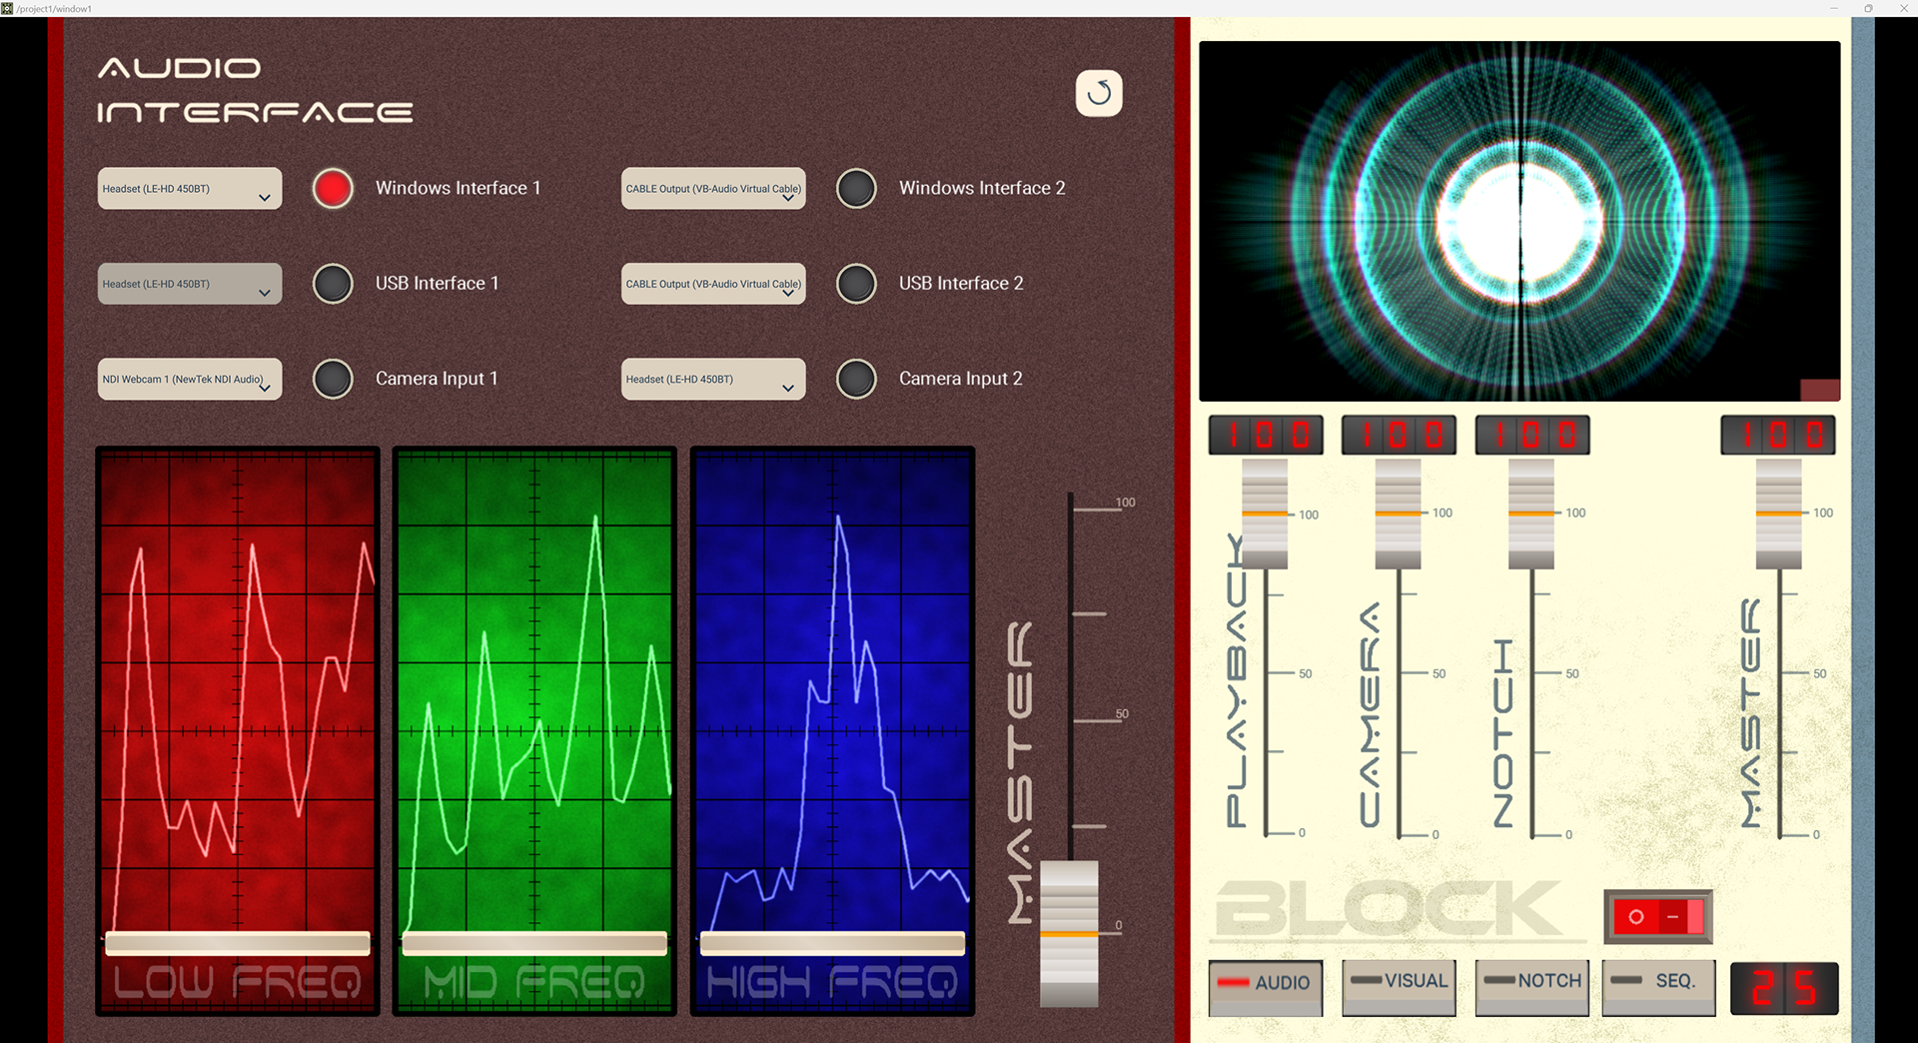Viewport: 1918px width, 1043px height.
Task: Activate USB Interface 1
Action: [333, 284]
